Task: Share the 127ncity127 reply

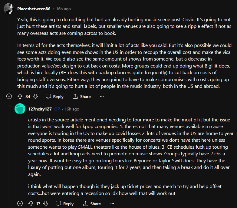Action: point(92,203)
